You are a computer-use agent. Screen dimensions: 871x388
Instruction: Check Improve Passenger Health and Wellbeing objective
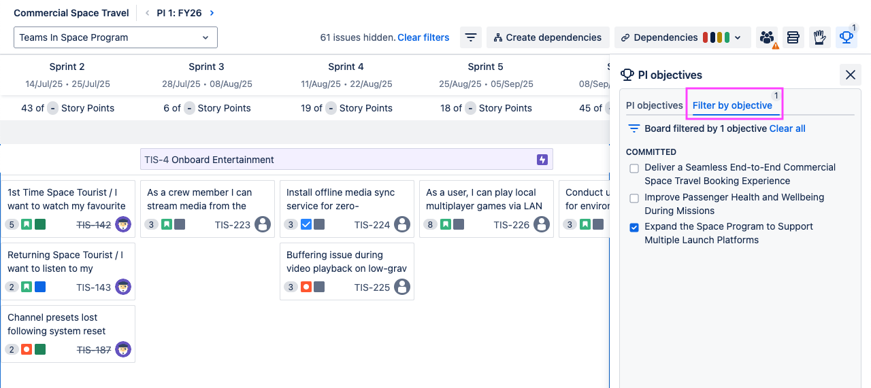point(634,198)
